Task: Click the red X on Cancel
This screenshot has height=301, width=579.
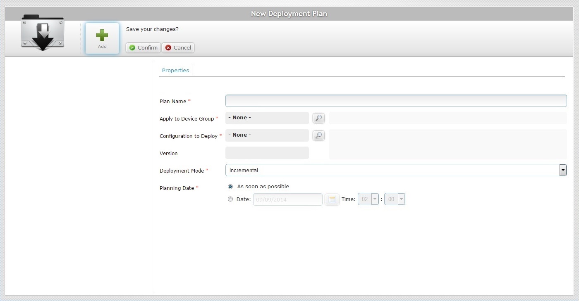Action: point(168,48)
